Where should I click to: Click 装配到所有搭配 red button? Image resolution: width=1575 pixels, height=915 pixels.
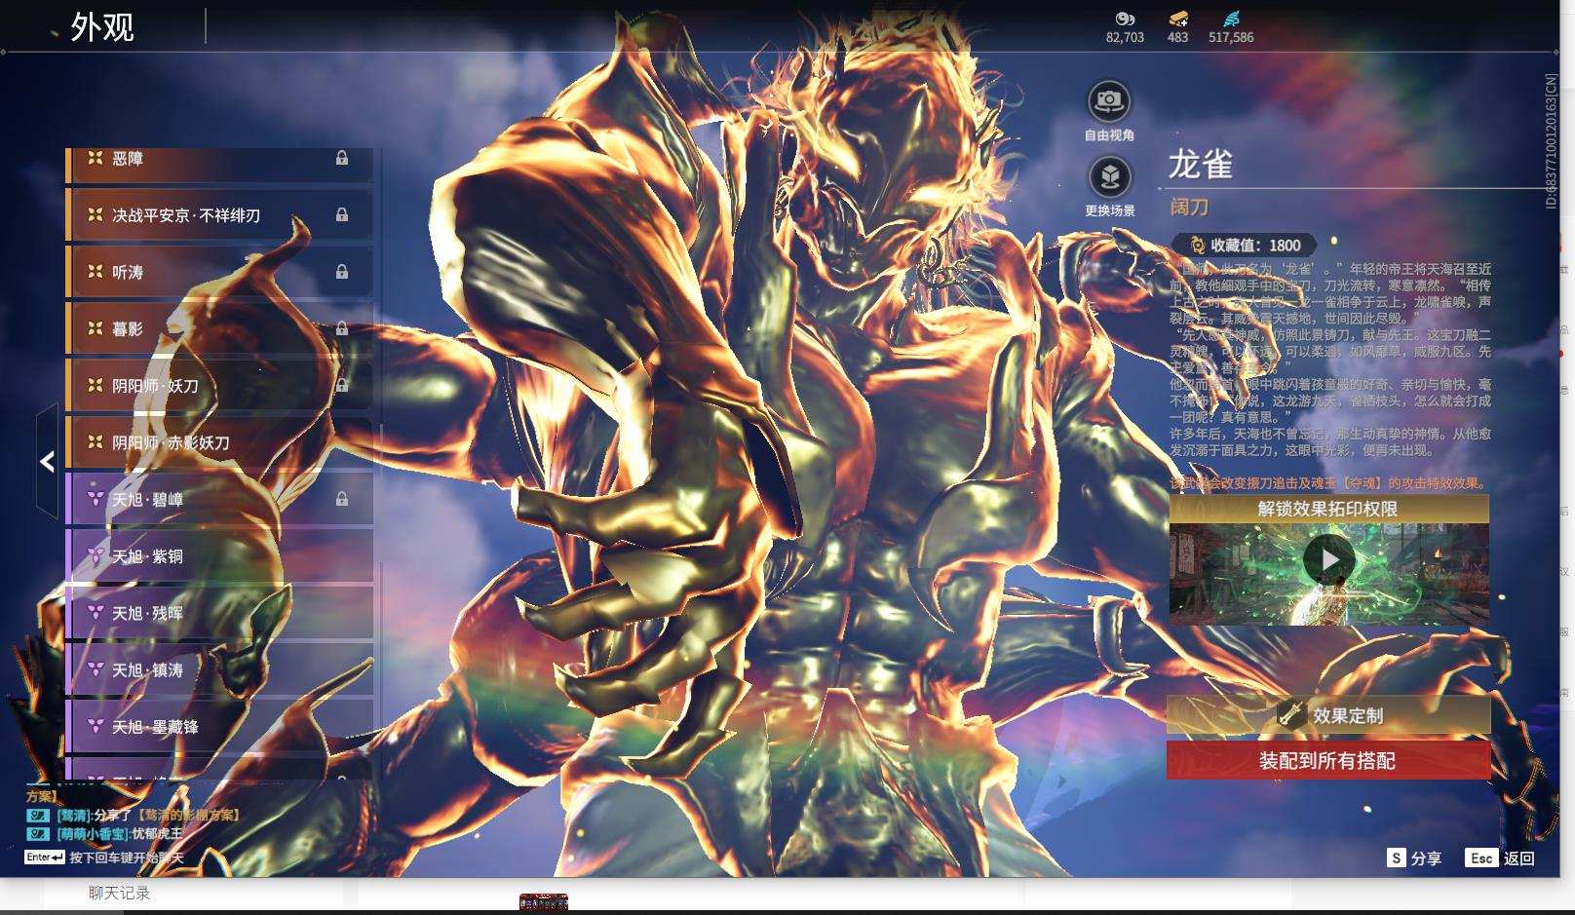tap(1328, 760)
